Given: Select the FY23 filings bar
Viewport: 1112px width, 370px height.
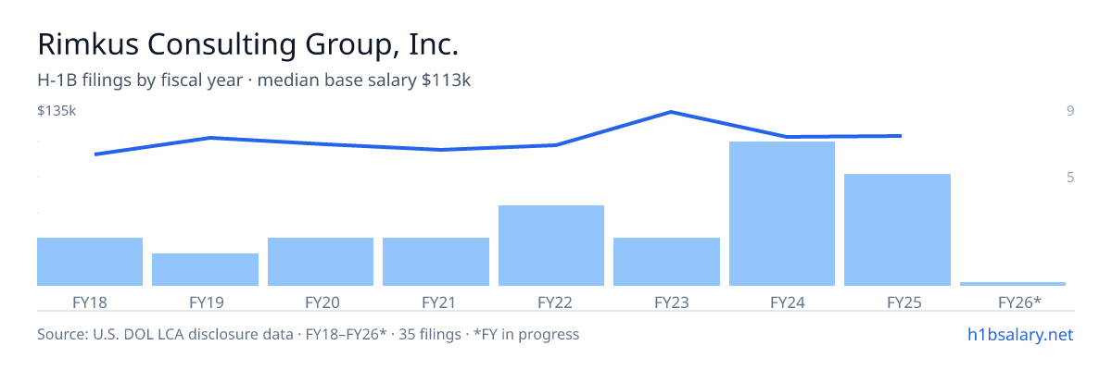Looking at the screenshot, I should (x=666, y=262).
